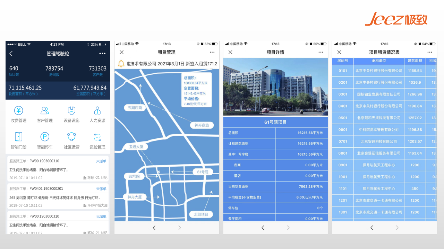The image size is (444, 249).
Task: Select room 0801 北京金堤征信服务有限公司 cell
Action: click(x=379, y=153)
